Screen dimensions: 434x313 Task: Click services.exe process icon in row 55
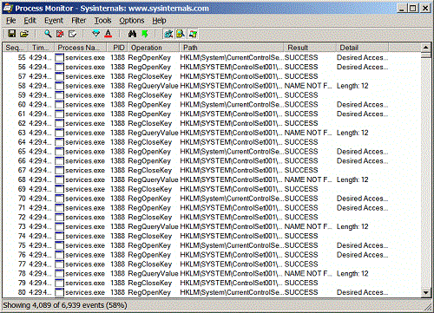click(x=59, y=57)
